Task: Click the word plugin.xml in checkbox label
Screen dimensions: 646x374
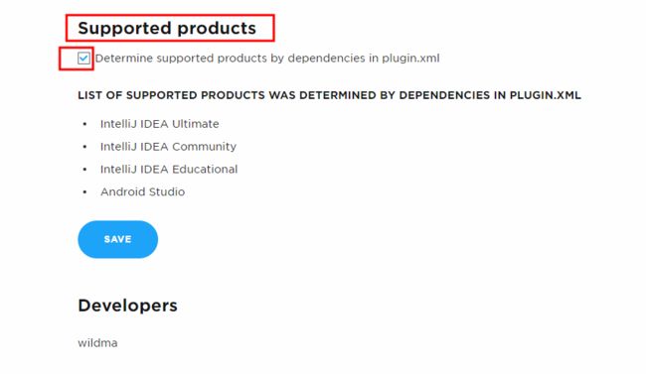Action: pyautogui.click(x=410, y=58)
